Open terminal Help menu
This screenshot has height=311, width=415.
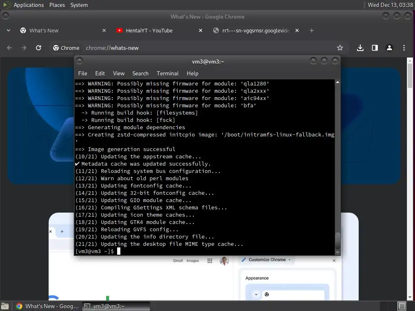click(193, 74)
